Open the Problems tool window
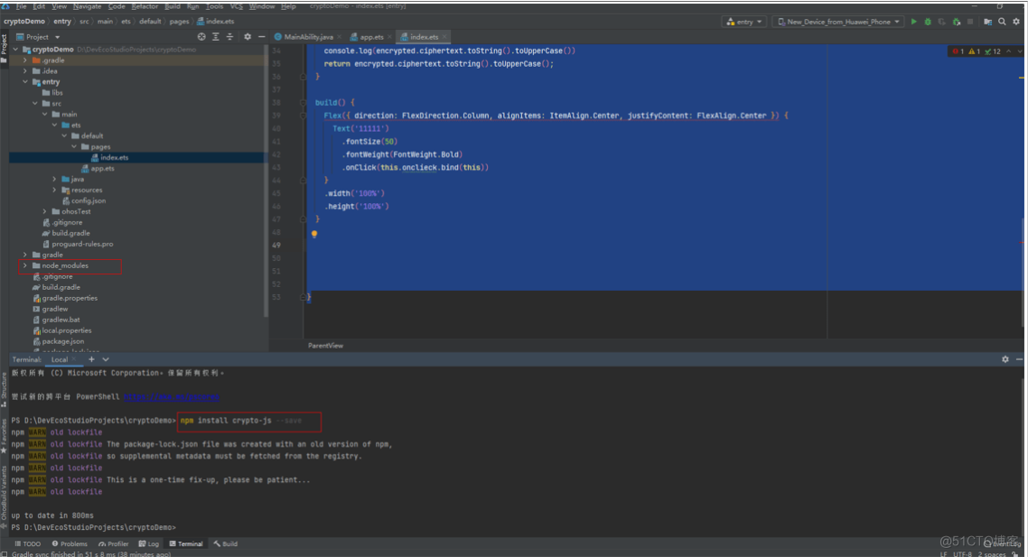1028x557 pixels. [70, 544]
